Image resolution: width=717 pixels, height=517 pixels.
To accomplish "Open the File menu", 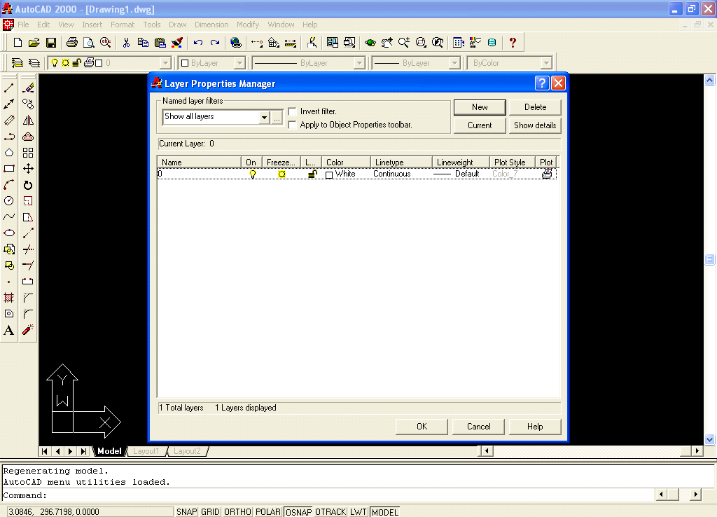I will [23, 25].
